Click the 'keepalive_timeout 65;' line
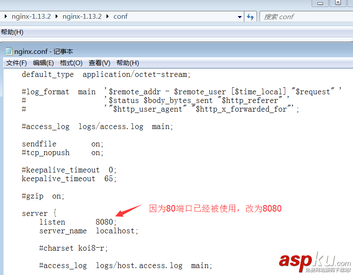This screenshot has height=275, width=353. click(69, 179)
